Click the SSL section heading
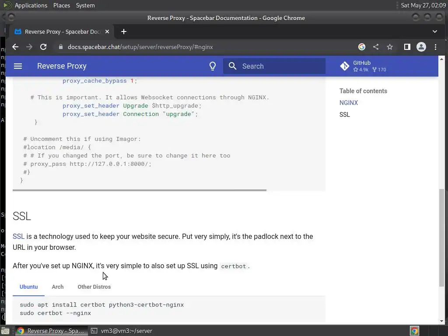This screenshot has width=448, height=336. [x=22, y=216]
